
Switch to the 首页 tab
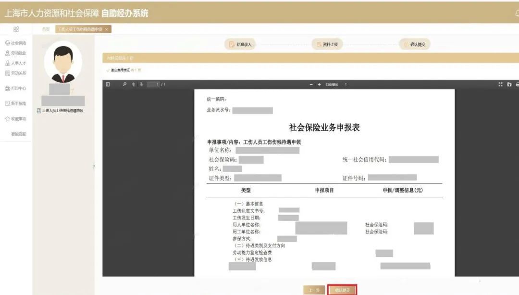(x=46, y=29)
